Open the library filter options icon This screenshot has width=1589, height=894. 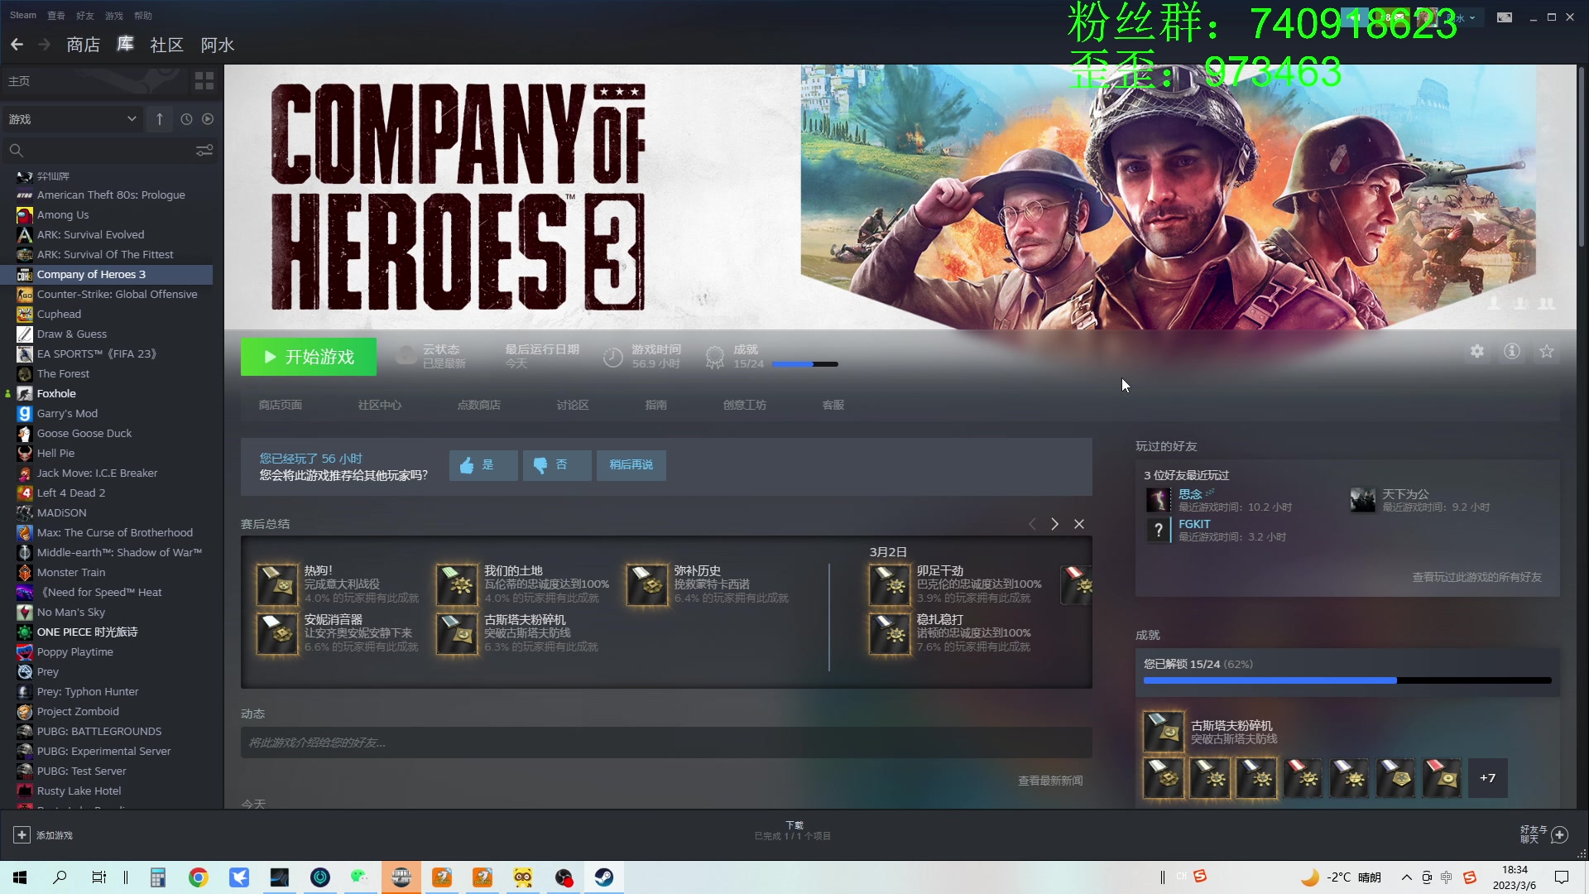coord(204,151)
